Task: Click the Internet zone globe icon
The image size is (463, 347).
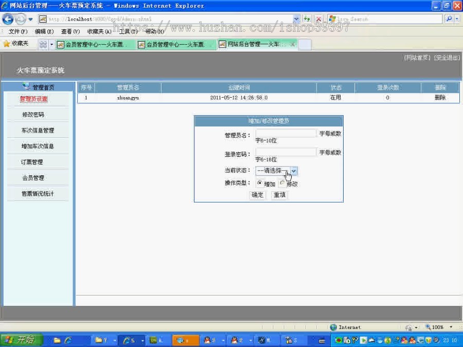Action: coord(333,327)
